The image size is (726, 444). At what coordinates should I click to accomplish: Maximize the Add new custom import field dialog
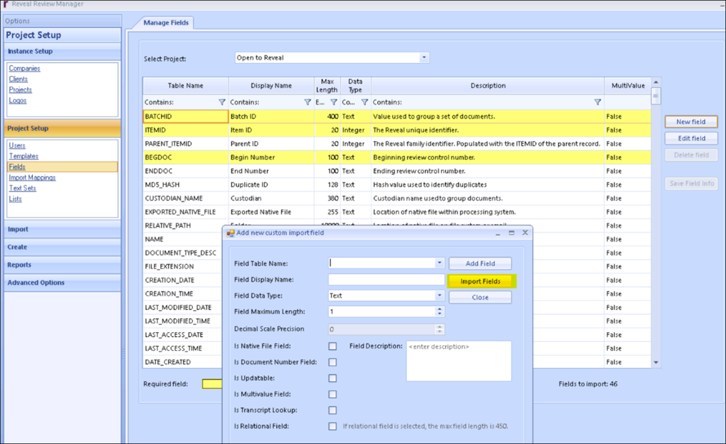(511, 232)
